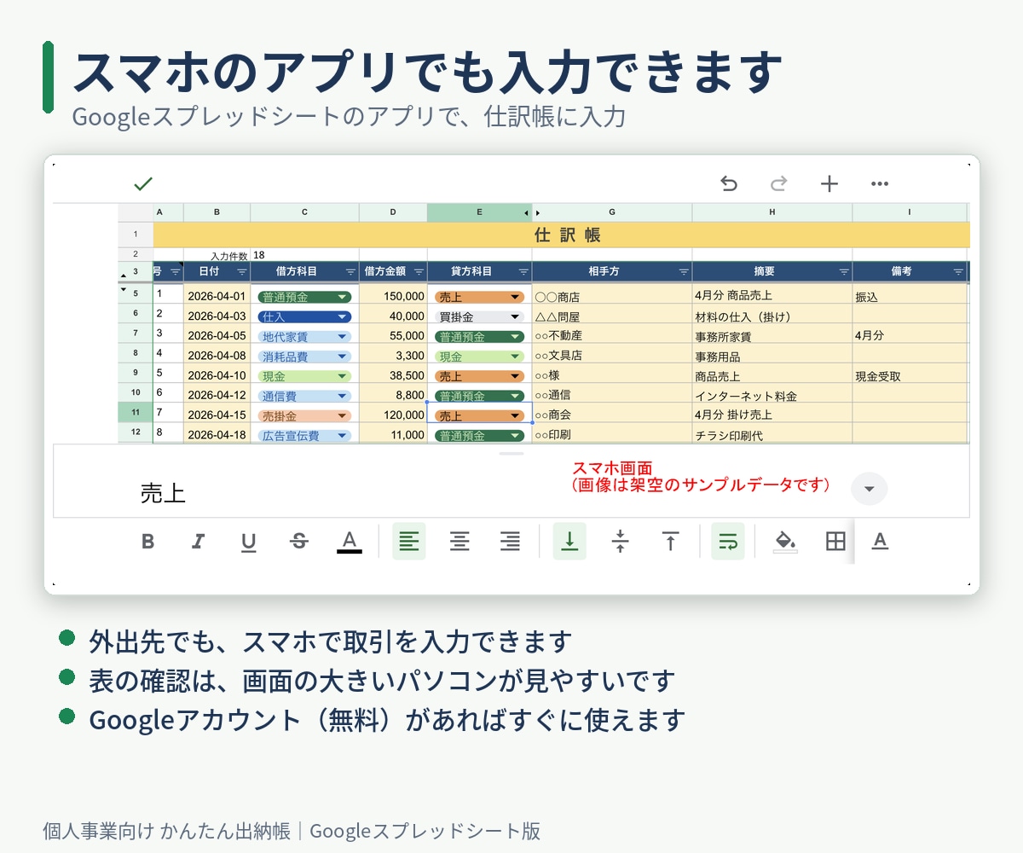Select column G header
This screenshot has width=1023, height=853.
point(612,212)
